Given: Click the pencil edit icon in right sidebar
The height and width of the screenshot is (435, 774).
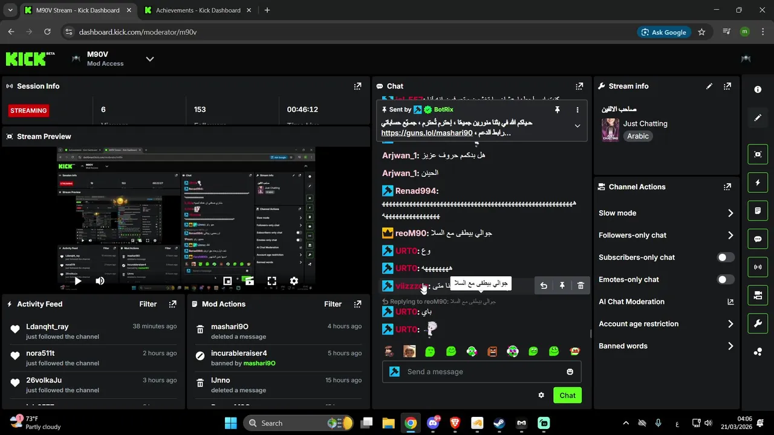Looking at the screenshot, I should [x=758, y=118].
